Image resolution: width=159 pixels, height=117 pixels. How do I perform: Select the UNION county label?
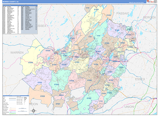click(129, 107)
